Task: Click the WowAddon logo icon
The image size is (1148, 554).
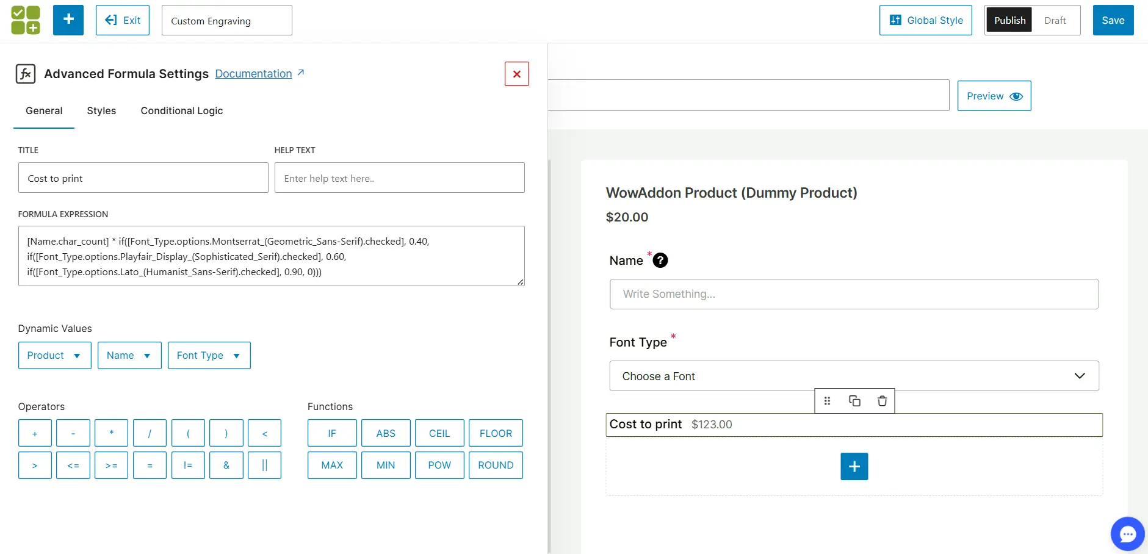Action: [26, 20]
